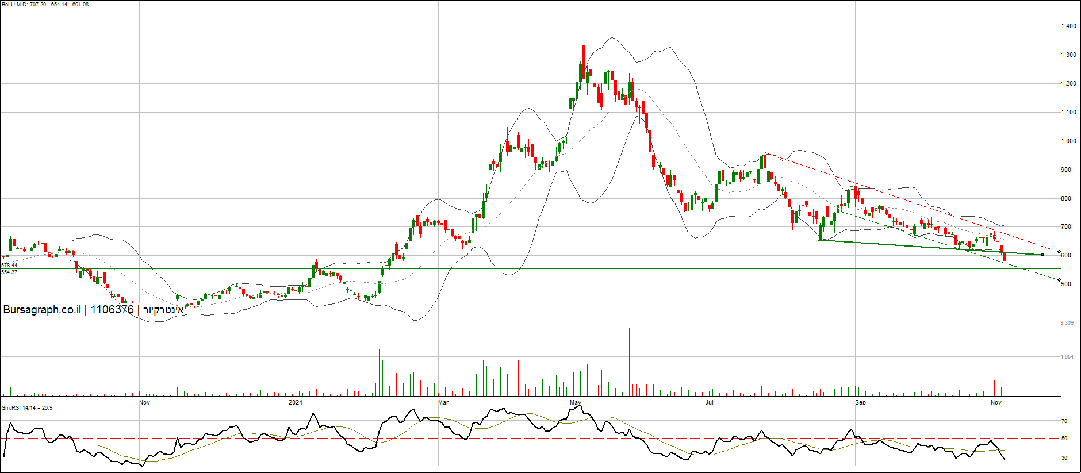Click the RSI 70 level label
The width and height of the screenshot is (1081, 473).
click(x=1064, y=421)
